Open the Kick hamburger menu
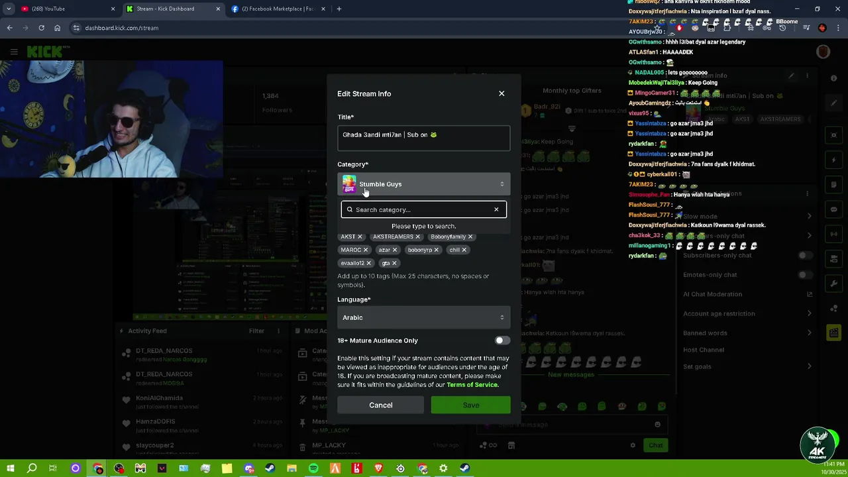This screenshot has height=477, width=848. click(x=14, y=52)
